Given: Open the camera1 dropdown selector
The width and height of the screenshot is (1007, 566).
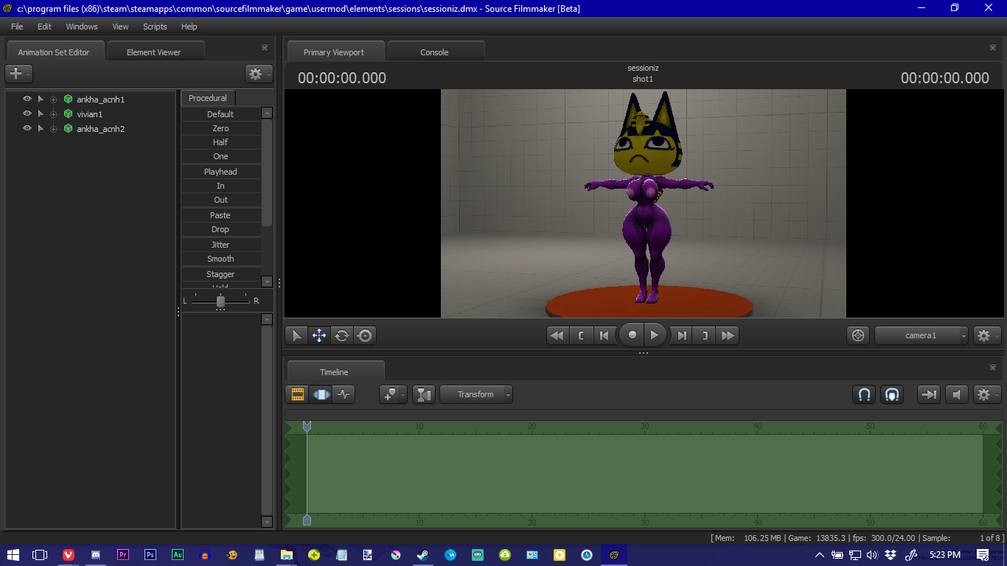Looking at the screenshot, I should tap(921, 335).
